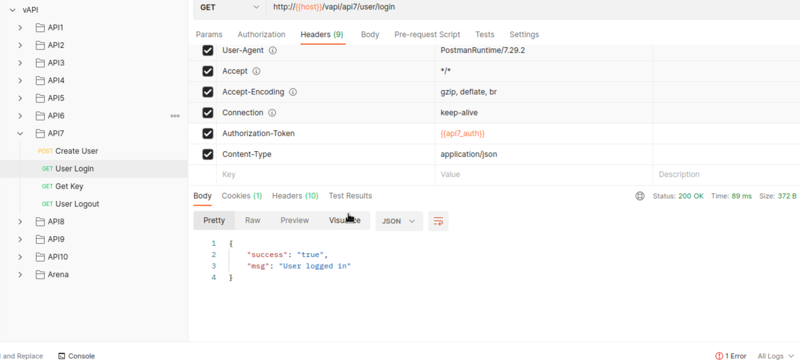The image size is (800, 361).
Task: Open the three-dot menu for API6 folder
Action: 175,116
